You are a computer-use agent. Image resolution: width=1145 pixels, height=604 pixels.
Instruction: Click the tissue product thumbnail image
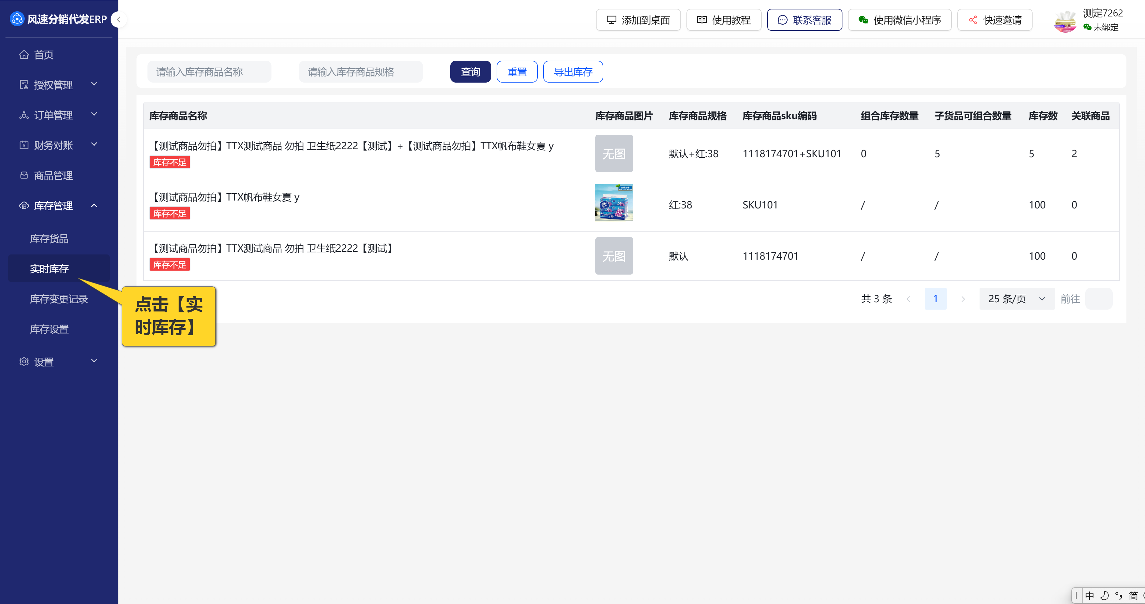(x=614, y=202)
